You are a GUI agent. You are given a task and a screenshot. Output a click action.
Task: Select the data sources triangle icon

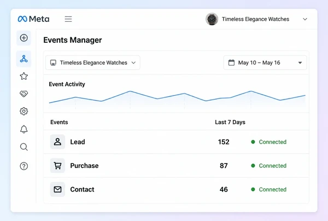pyautogui.click(x=24, y=59)
